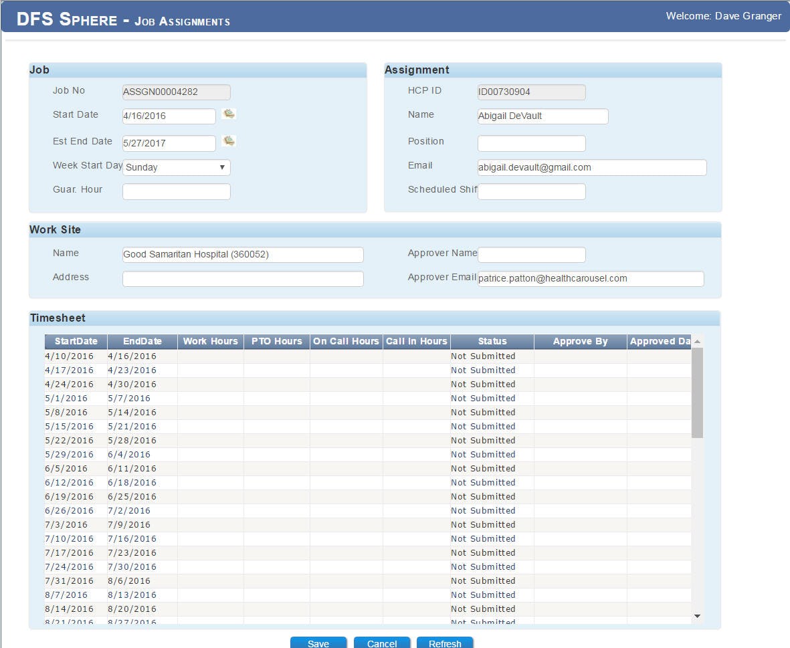The width and height of the screenshot is (790, 648).
Task: Click the Approver Name field
Action: click(531, 255)
